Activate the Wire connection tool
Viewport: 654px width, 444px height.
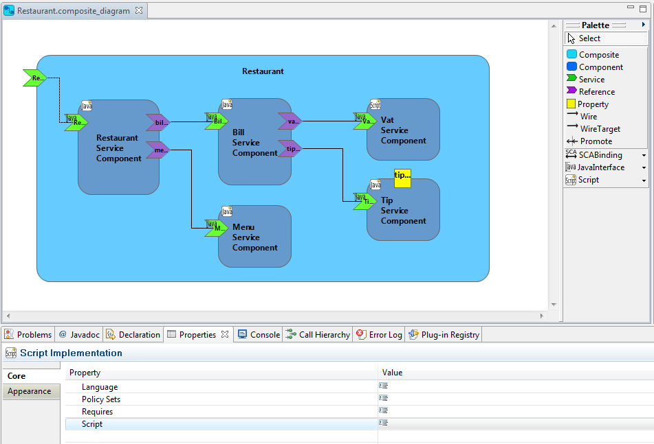tap(582, 117)
